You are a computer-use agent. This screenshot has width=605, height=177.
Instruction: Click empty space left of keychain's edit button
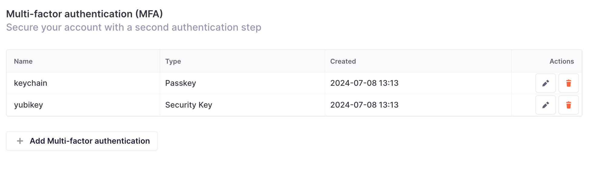point(523,83)
